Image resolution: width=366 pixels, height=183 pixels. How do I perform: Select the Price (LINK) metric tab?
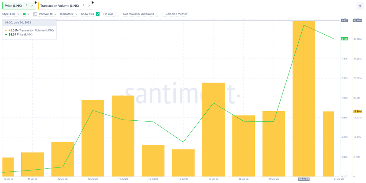13,6
